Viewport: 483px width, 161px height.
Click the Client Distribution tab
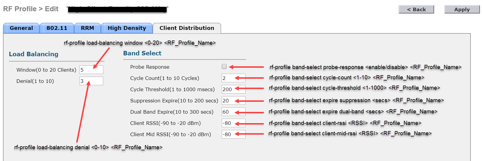click(x=187, y=28)
